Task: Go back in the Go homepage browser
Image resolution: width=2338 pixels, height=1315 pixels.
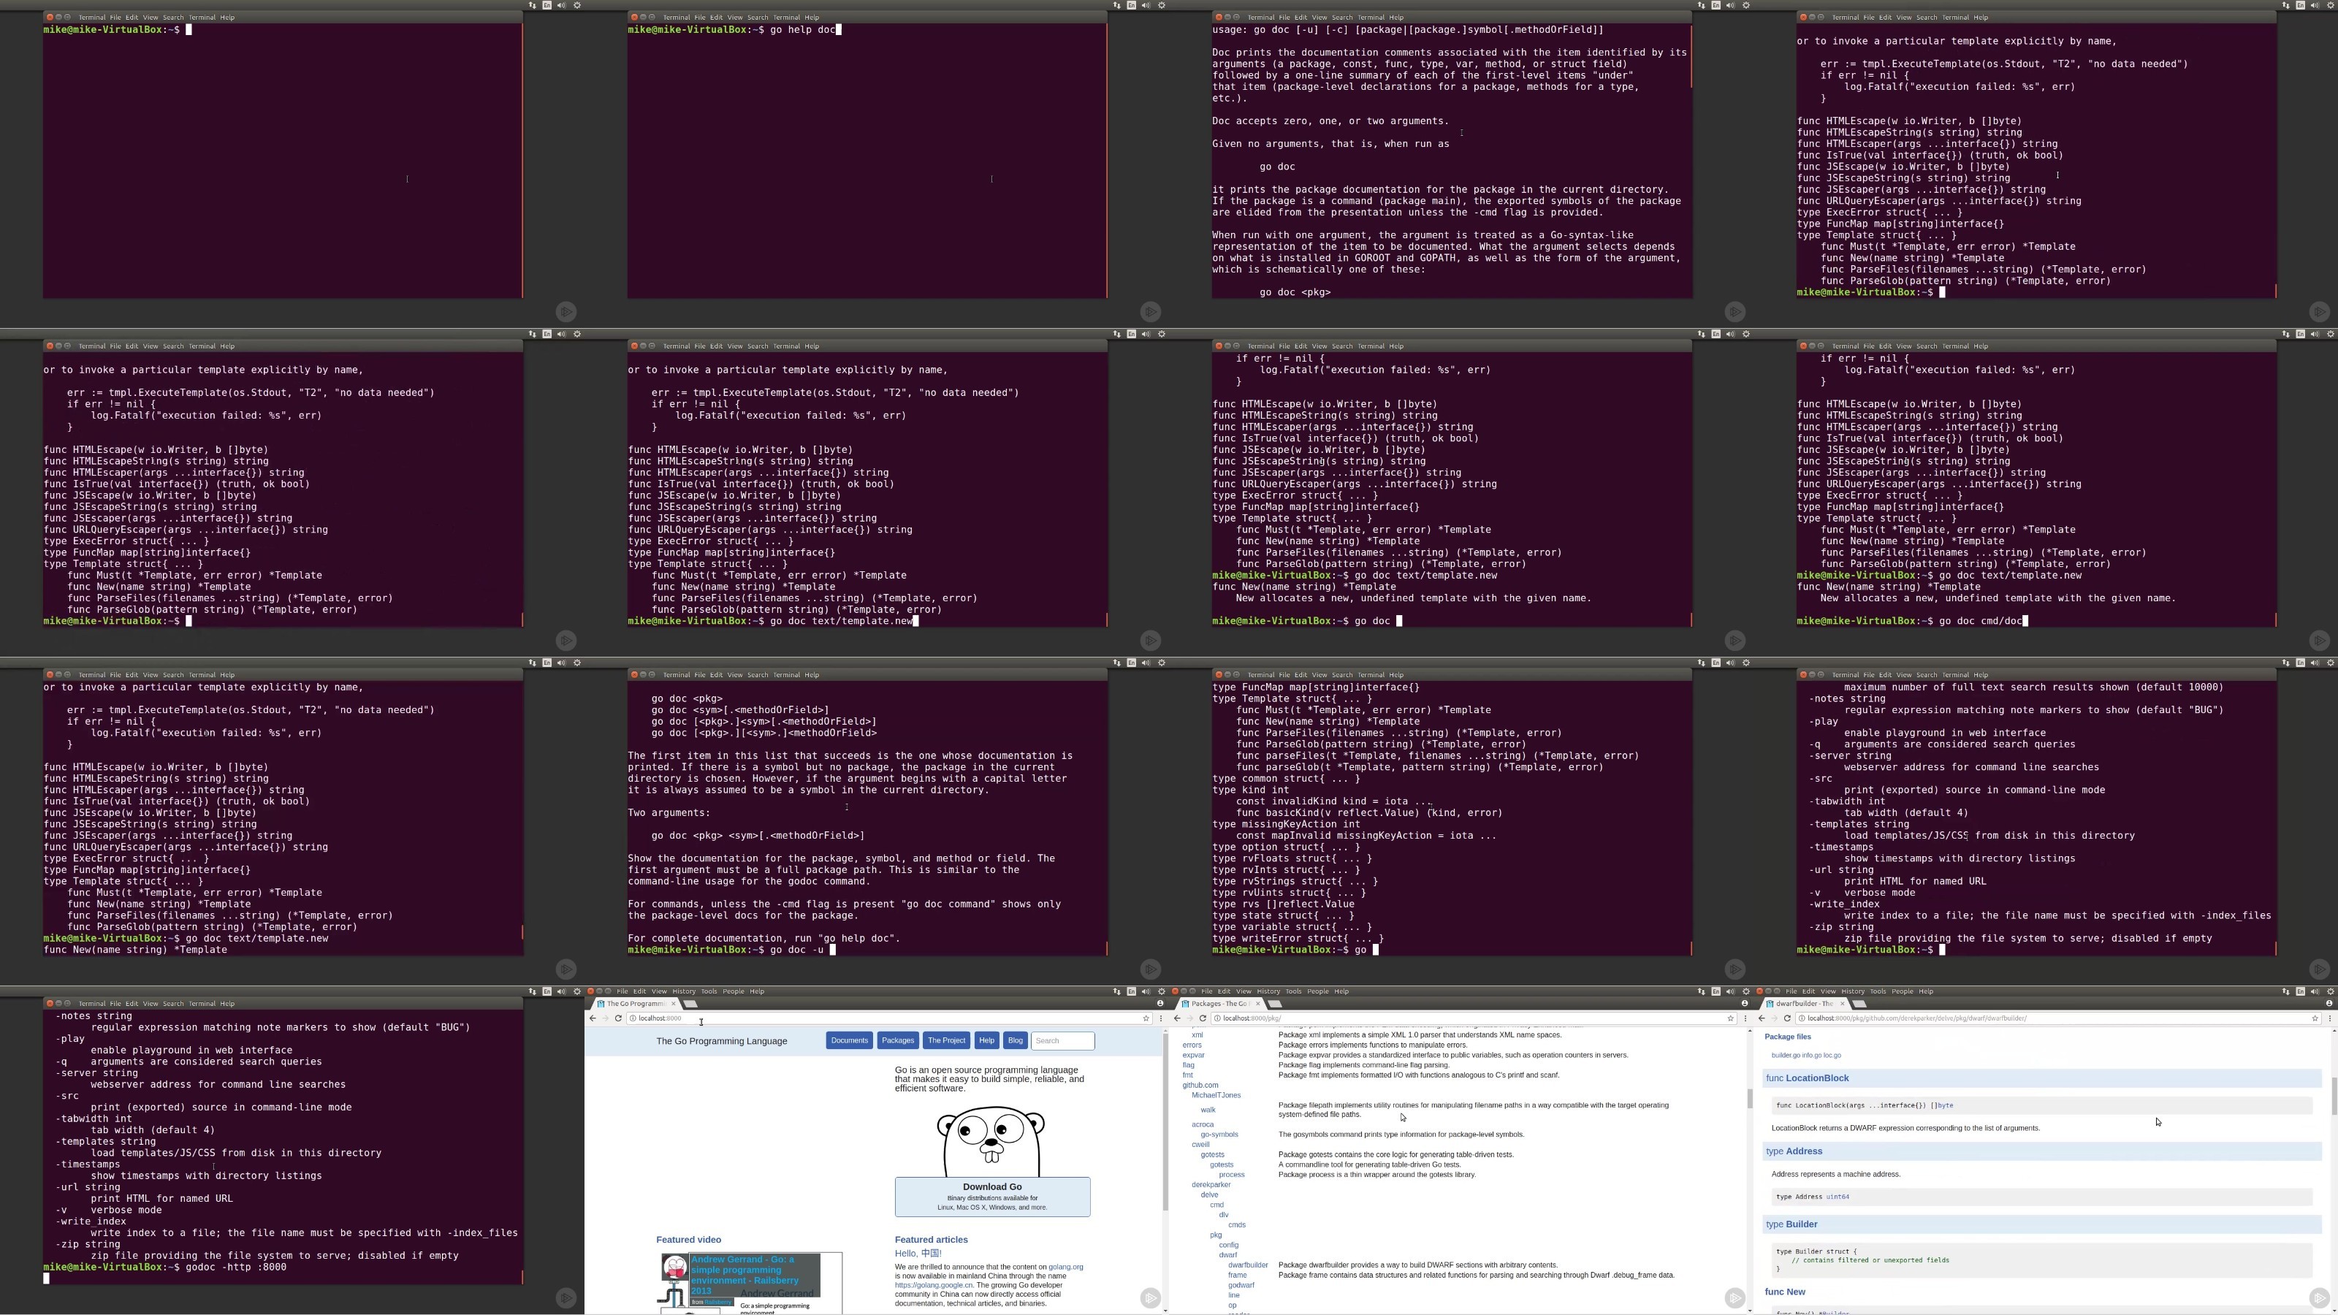Action: click(x=593, y=1018)
